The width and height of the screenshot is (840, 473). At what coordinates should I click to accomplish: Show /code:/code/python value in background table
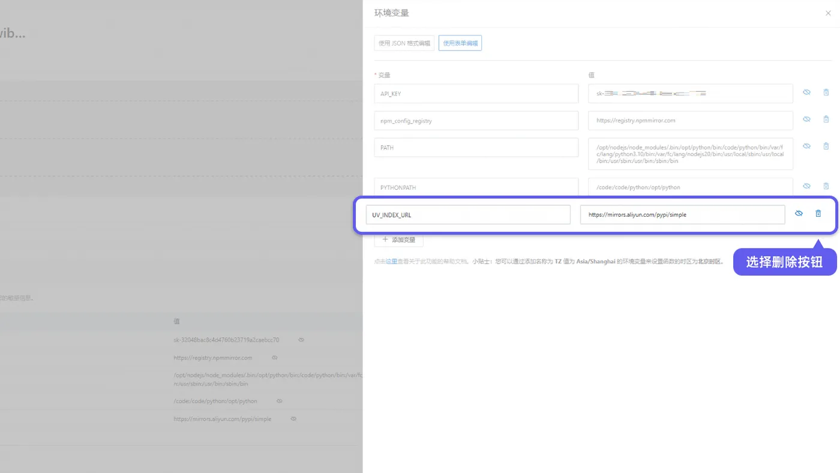(x=279, y=401)
